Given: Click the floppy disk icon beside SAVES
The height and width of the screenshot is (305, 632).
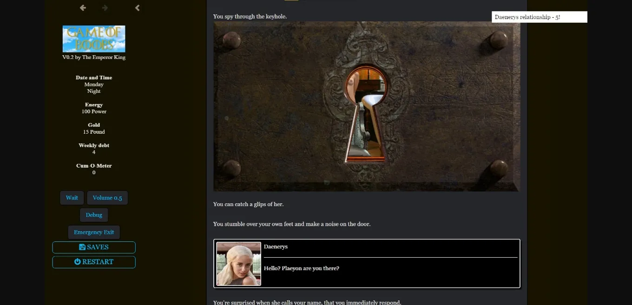Looking at the screenshot, I should [82, 247].
